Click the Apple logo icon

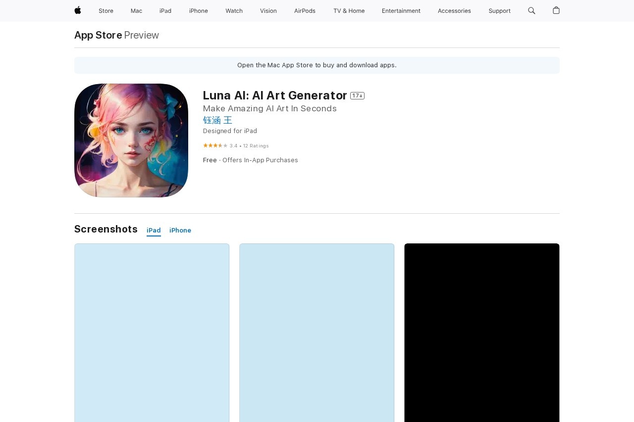78,10
